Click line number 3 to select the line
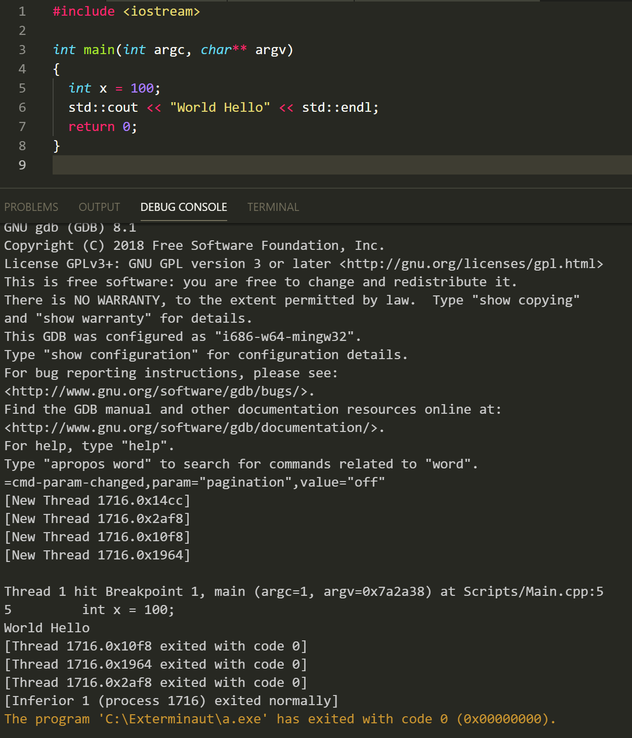Screen dimensions: 632x738 pyautogui.click(x=22, y=50)
